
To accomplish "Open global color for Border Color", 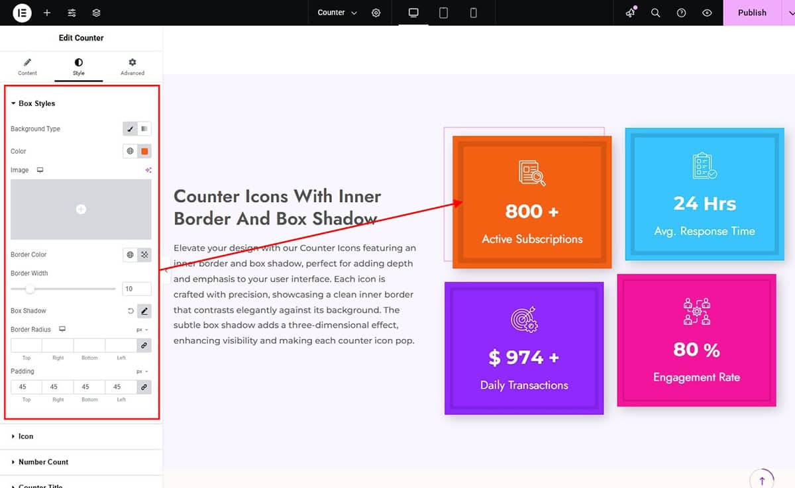I will tap(131, 254).
